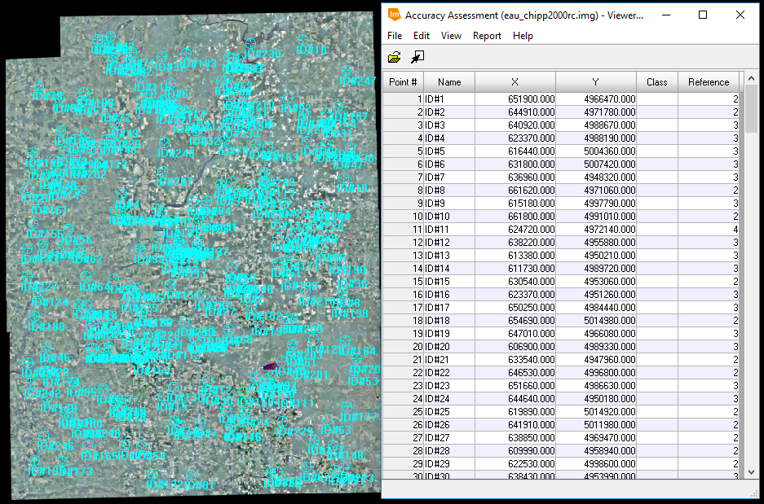Select the ID#5 name cell
The height and width of the screenshot is (504, 764).
(449, 151)
